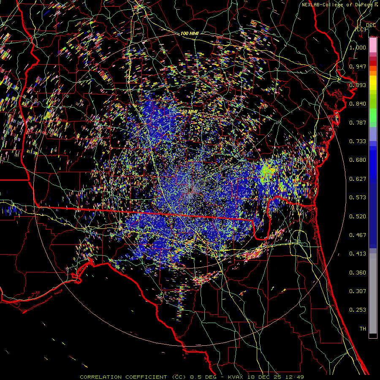The height and width of the screenshot is (380, 380).
Task: Select the 0.413 scale value label
Action: click(x=358, y=254)
